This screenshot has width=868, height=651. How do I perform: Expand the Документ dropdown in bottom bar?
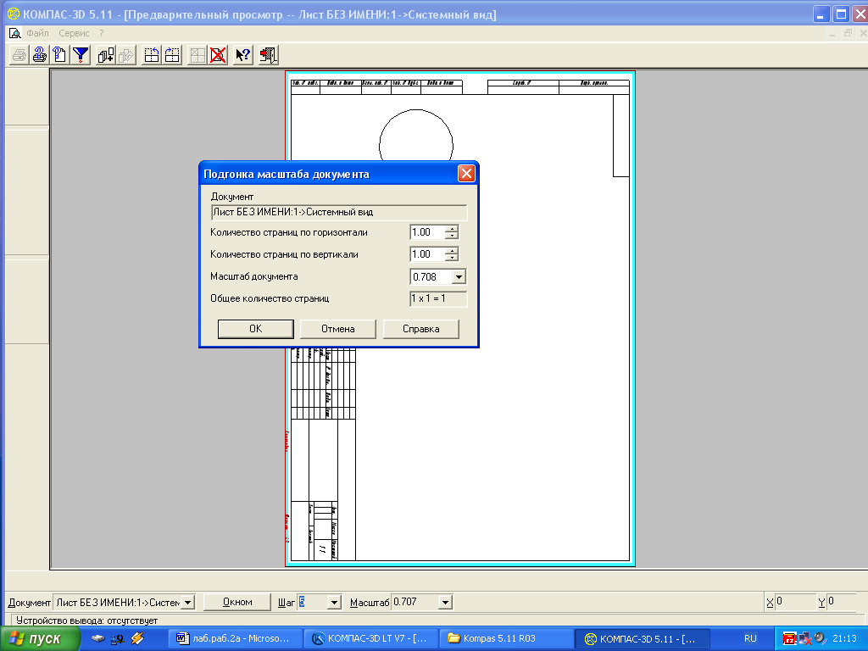click(188, 603)
